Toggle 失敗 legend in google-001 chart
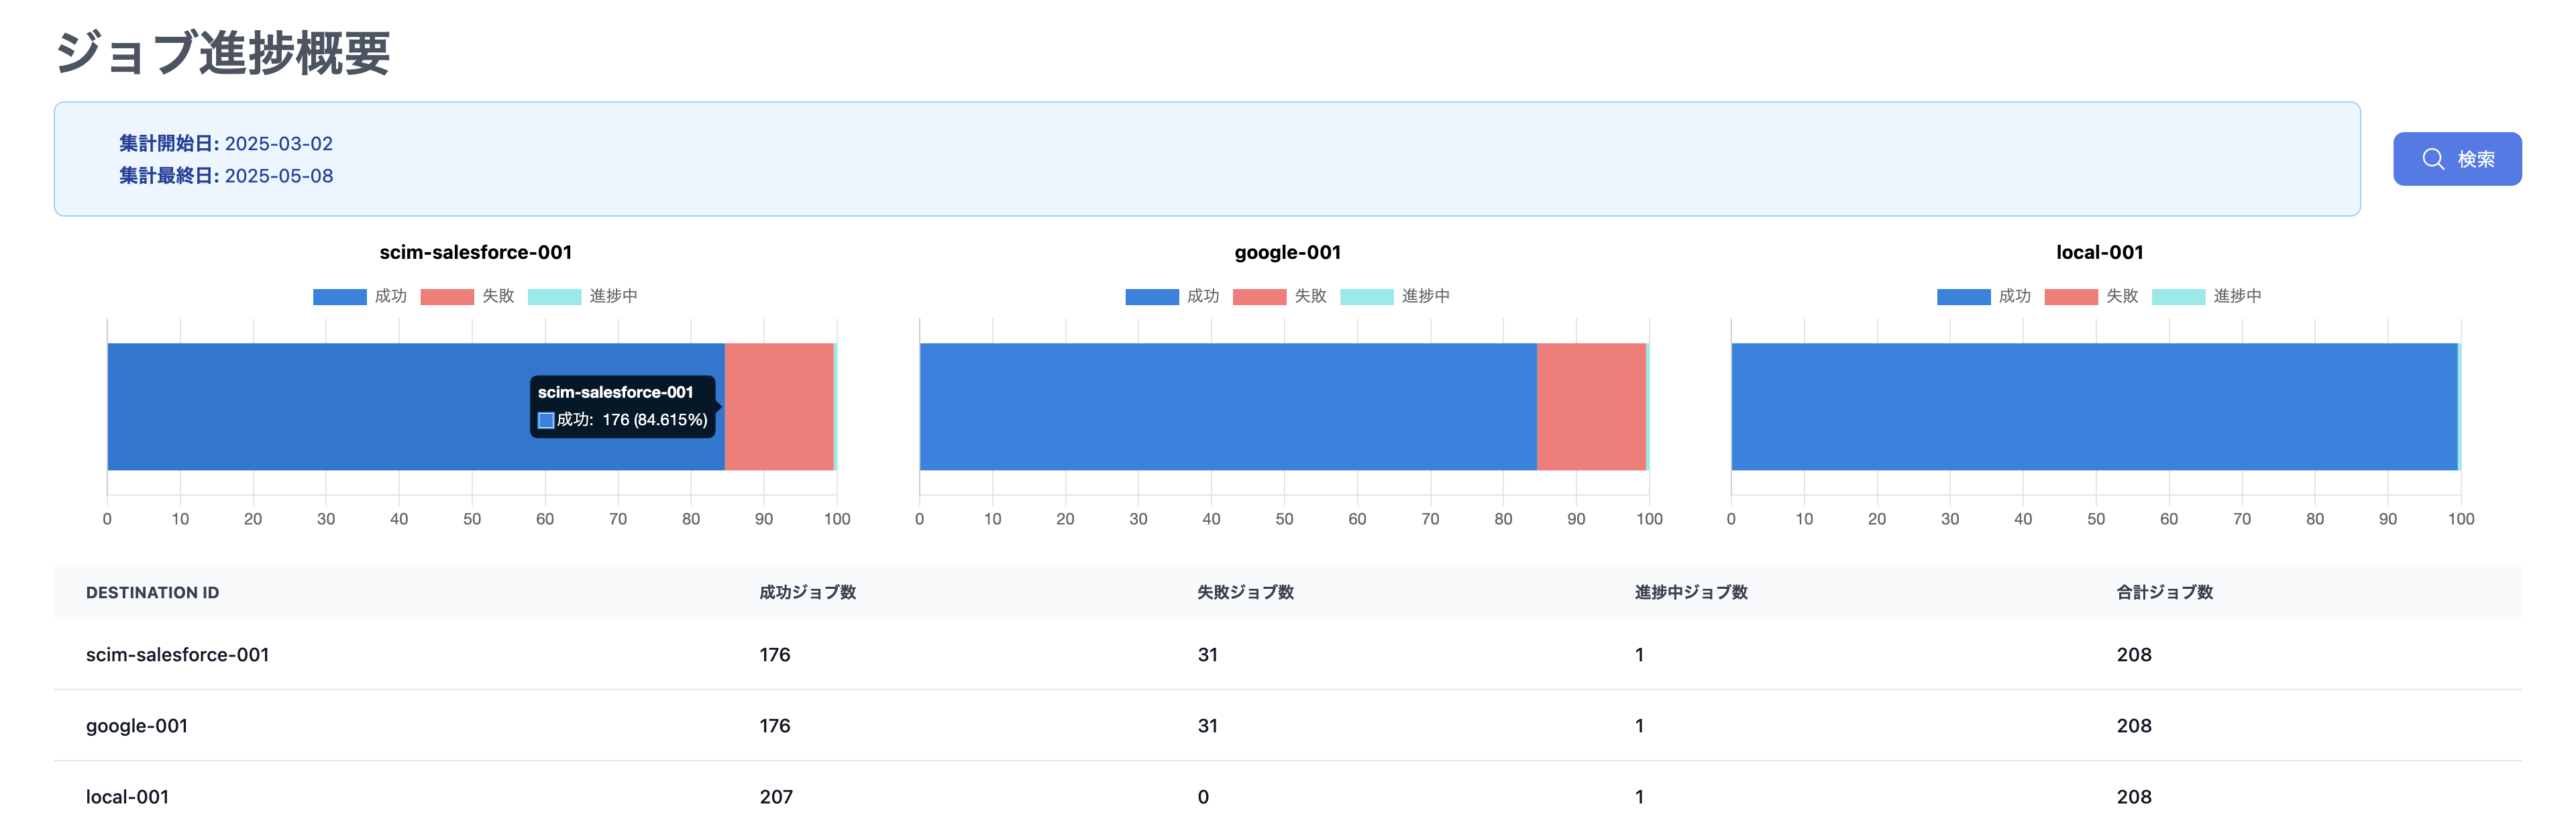2576x837 pixels. (x=1279, y=296)
